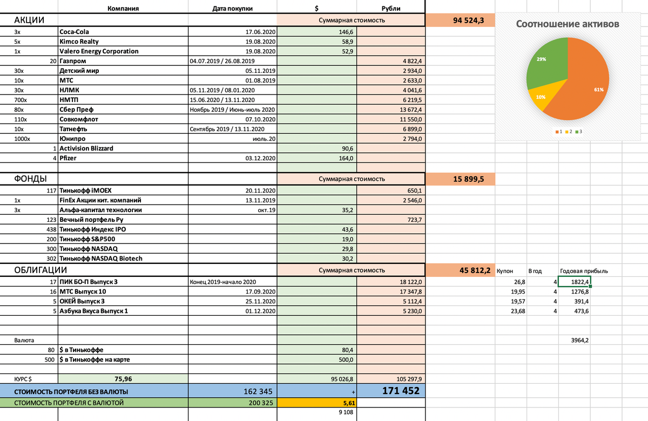Viewport: 648px width, 421px height.
Task: Click the Татнефть company cell
Action: (123, 129)
